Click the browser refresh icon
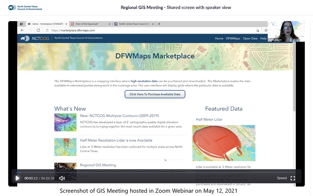 38,30
